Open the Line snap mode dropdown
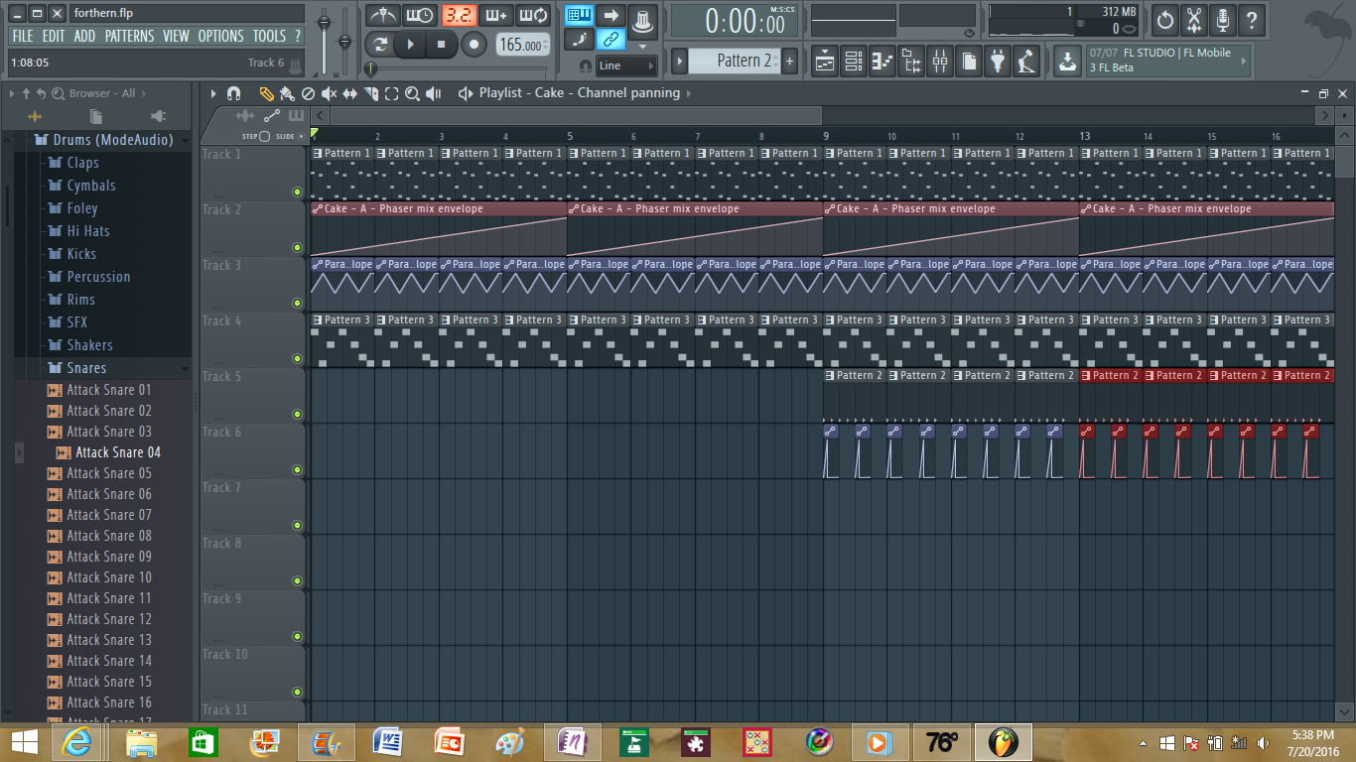Screen dimensions: 1356x762 pos(627,65)
